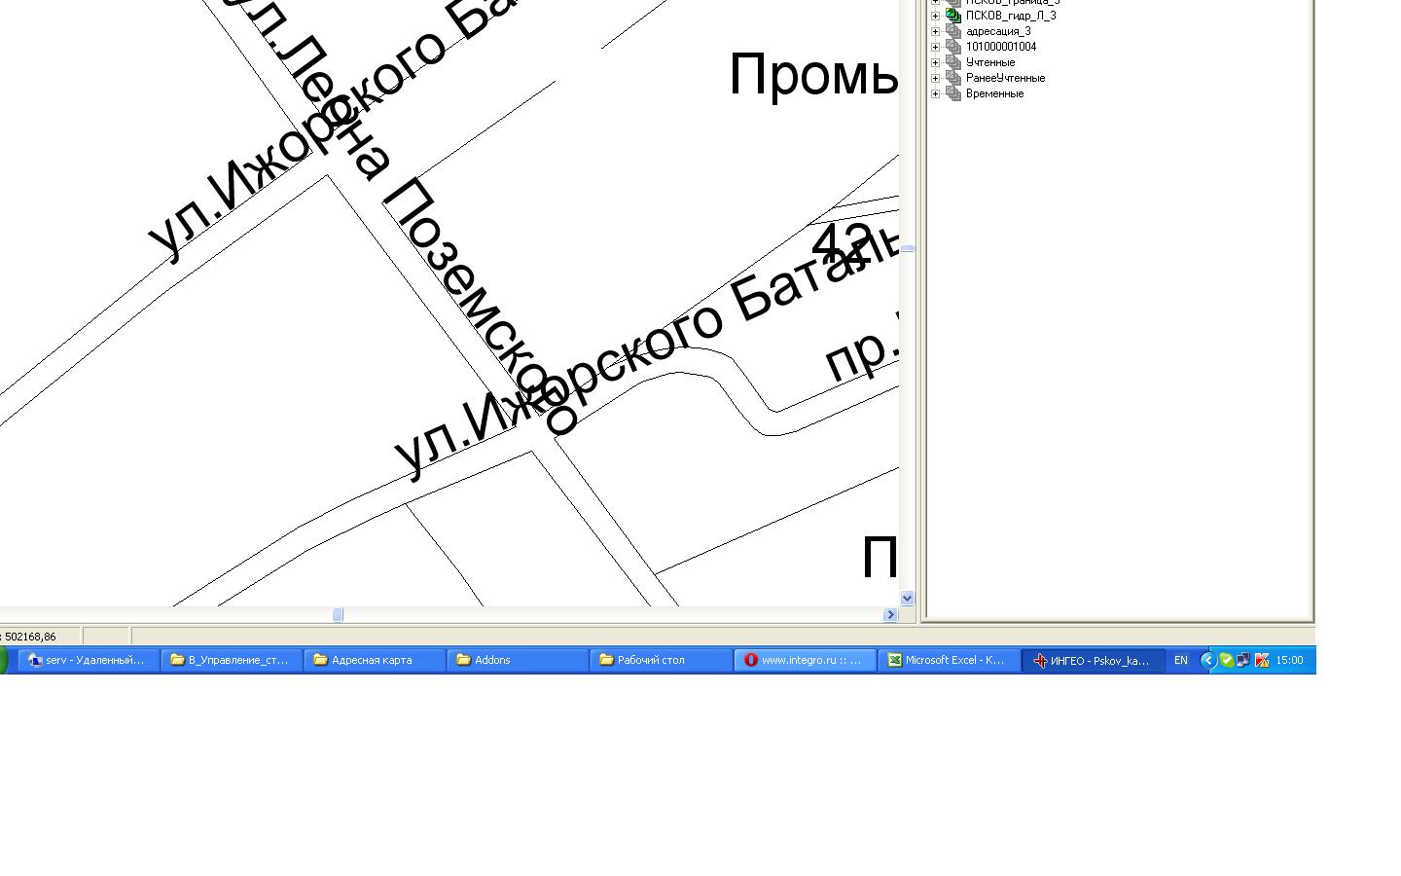Image resolution: width=1401 pixels, height=876 pixels.
Task: Click the РанееУчтенные layer stack icon
Action: tap(953, 78)
